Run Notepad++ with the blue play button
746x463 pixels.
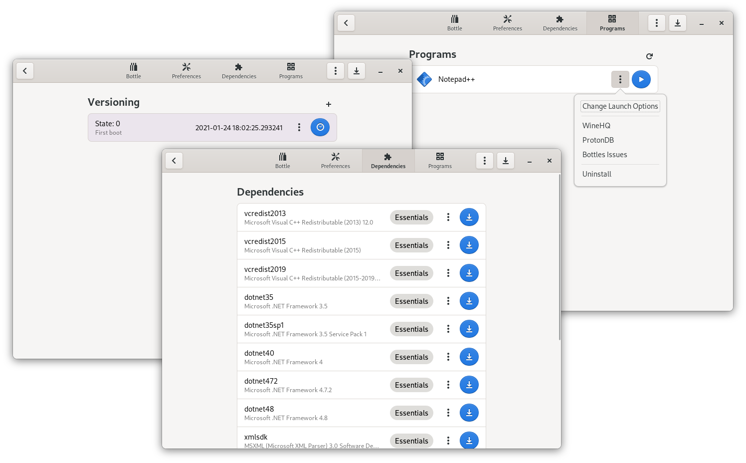pyautogui.click(x=641, y=79)
